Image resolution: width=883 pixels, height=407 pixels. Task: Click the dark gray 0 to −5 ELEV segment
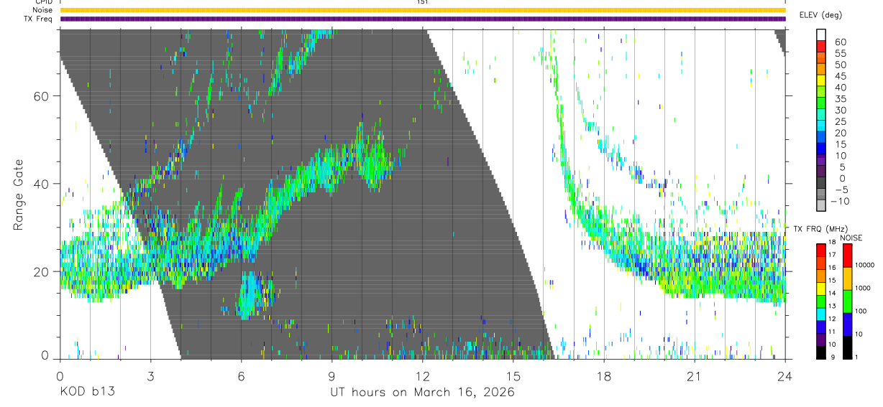(x=821, y=184)
